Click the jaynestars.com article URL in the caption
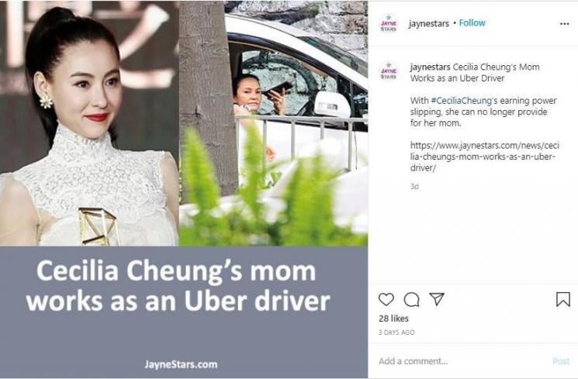The width and height of the screenshot is (578, 379). 484,157
